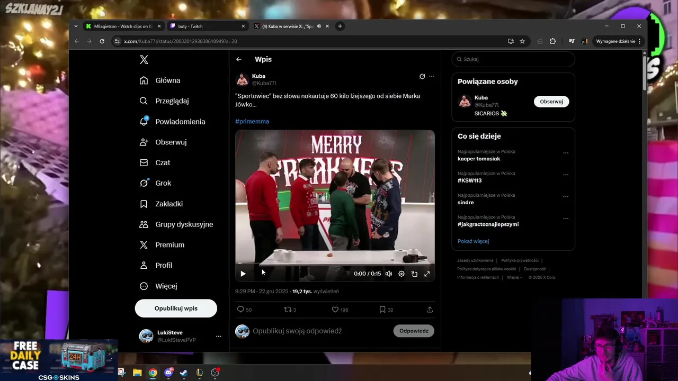Click the Opublikuj wpis button
This screenshot has height=381, width=678.
tap(176, 309)
